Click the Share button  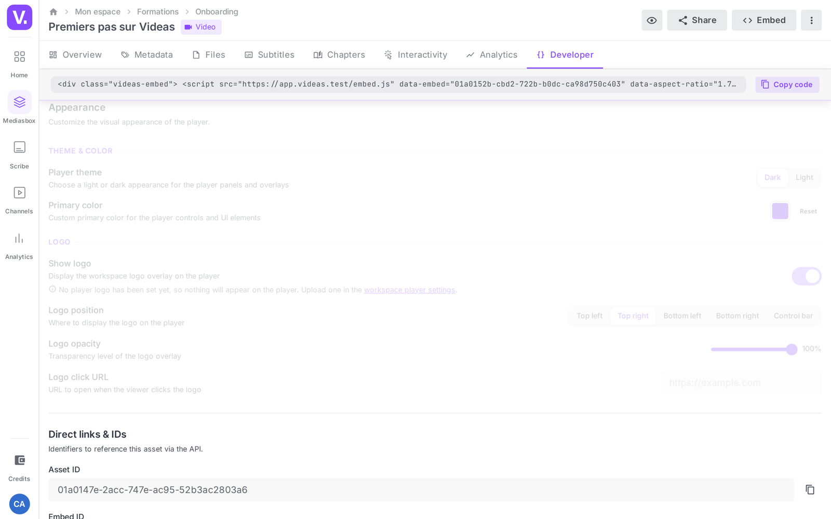(x=697, y=20)
